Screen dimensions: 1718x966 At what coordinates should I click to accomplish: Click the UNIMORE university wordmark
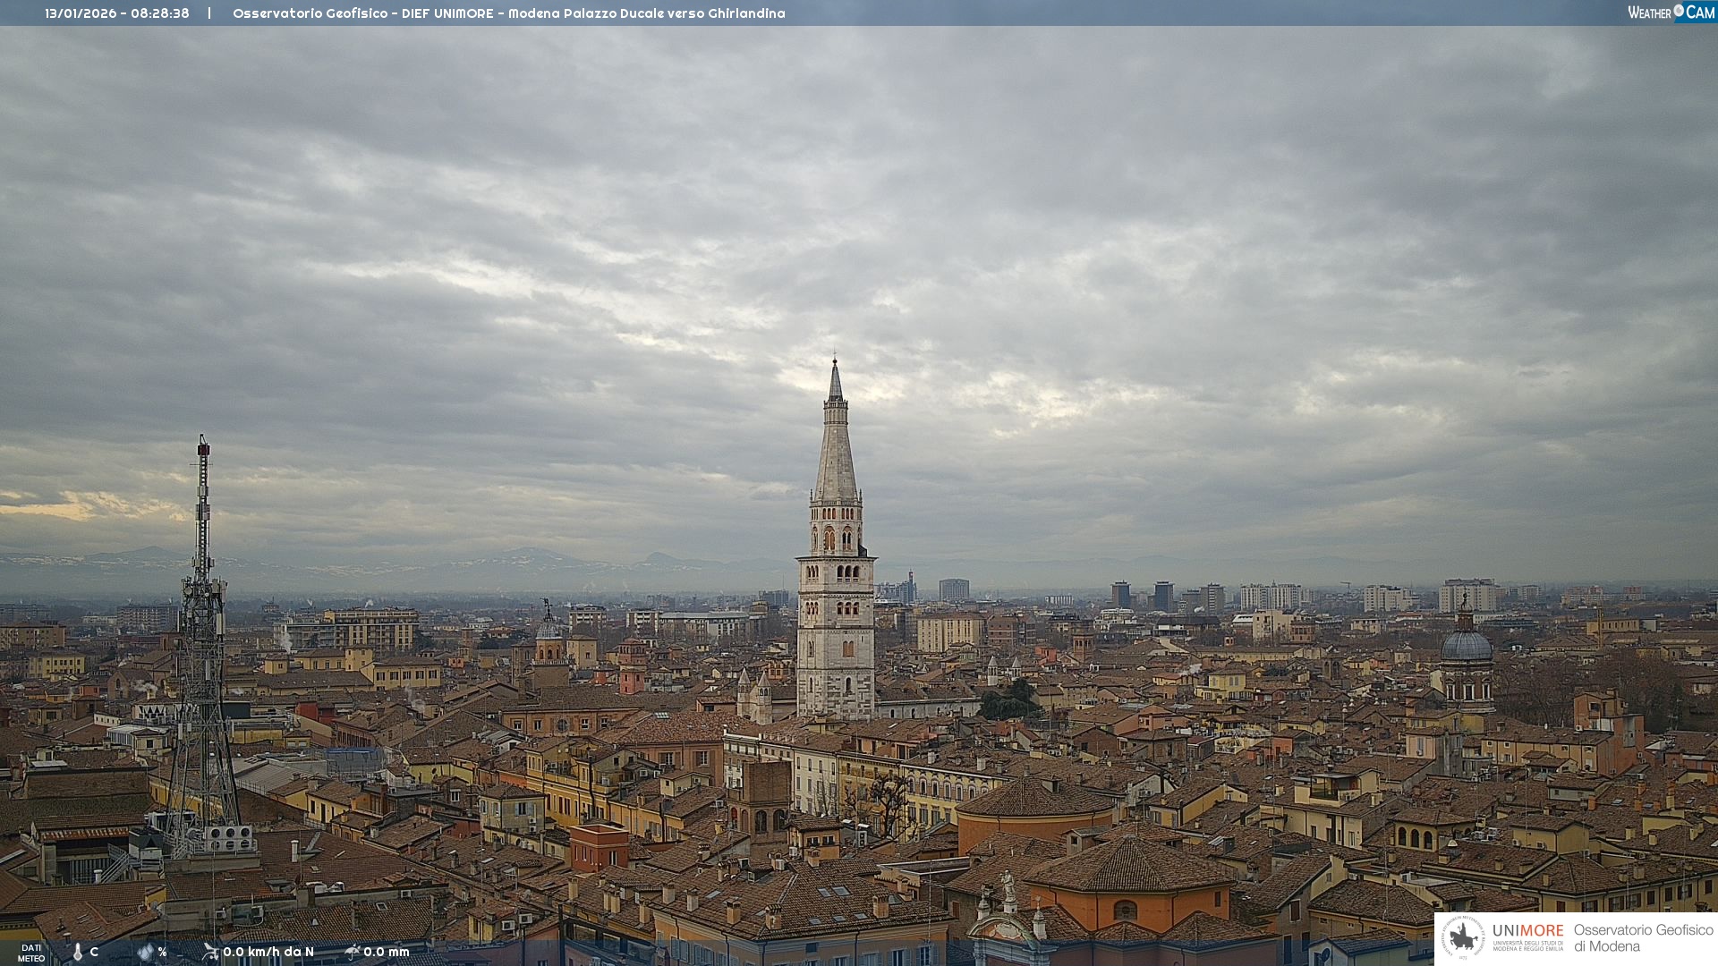1527,931
